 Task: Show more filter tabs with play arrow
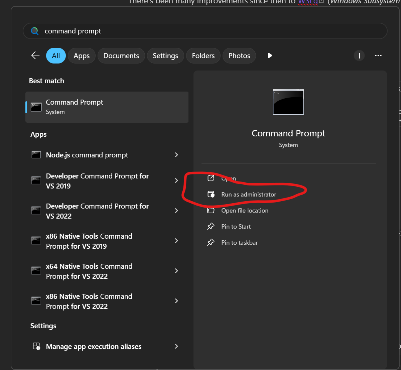click(270, 55)
